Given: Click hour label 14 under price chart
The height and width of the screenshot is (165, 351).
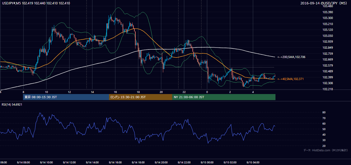Looking at the screenshot, I should coord(92,92).
